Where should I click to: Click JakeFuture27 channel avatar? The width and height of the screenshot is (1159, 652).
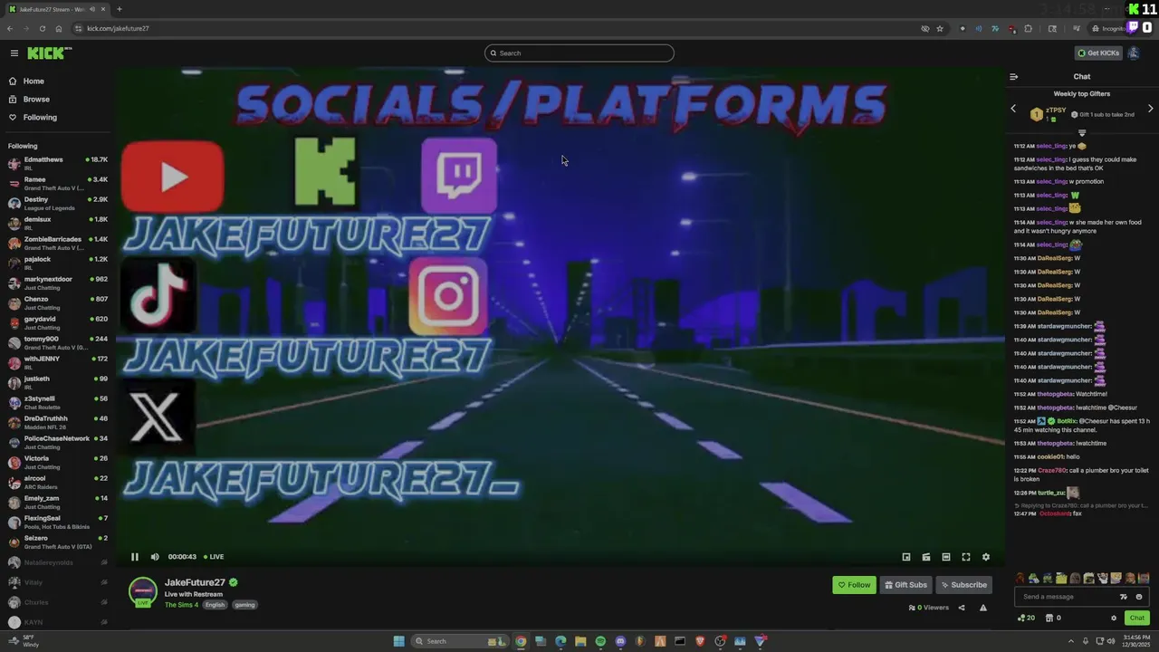tap(143, 592)
